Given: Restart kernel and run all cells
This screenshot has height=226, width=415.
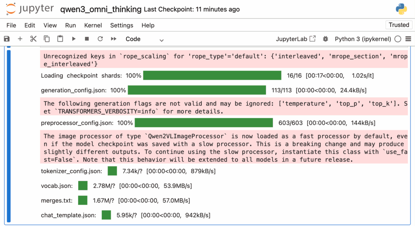Looking at the screenshot, I should pyautogui.click(x=113, y=39).
